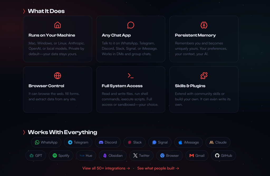Open the See what people built link
The image size is (270, 176).
[x=158, y=168]
